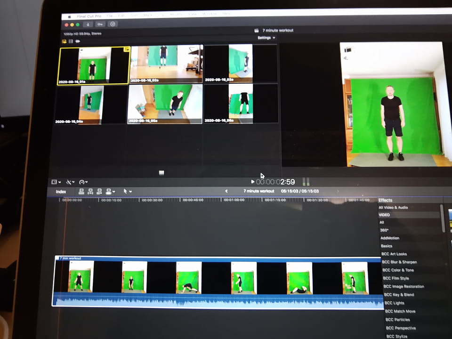Open the Settings dropdown in browser

266,38
